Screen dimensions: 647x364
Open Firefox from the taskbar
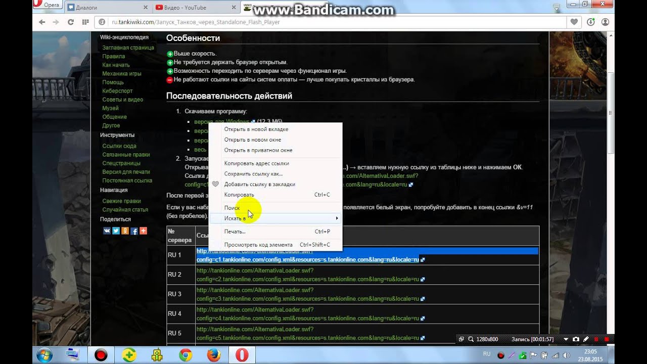(214, 355)
